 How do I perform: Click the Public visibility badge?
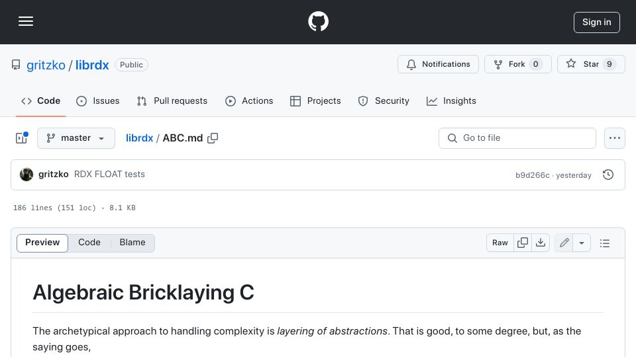pyautogui.click(x=131, y=65)
